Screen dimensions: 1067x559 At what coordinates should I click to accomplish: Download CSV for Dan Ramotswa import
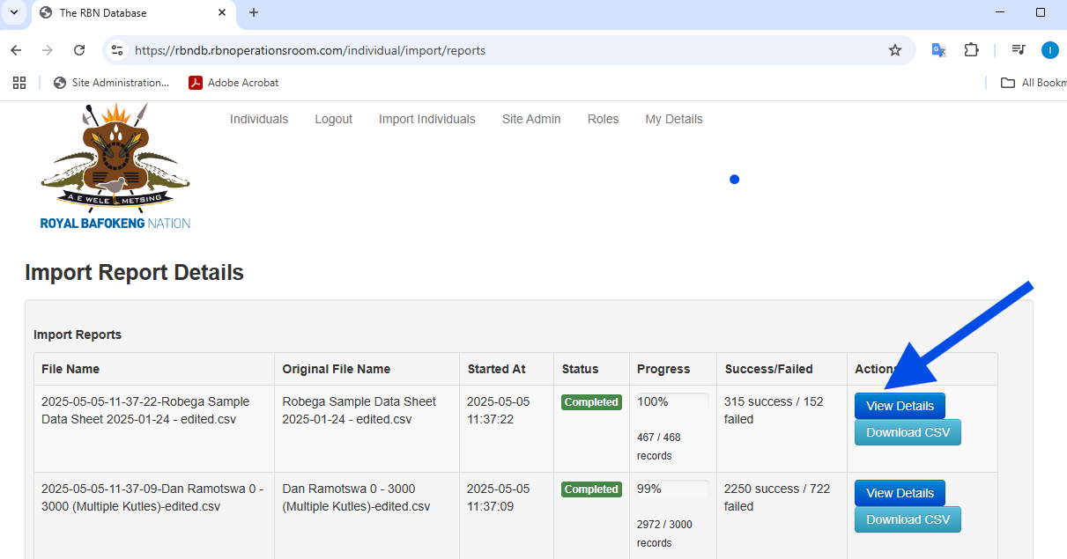click(908, 519)
